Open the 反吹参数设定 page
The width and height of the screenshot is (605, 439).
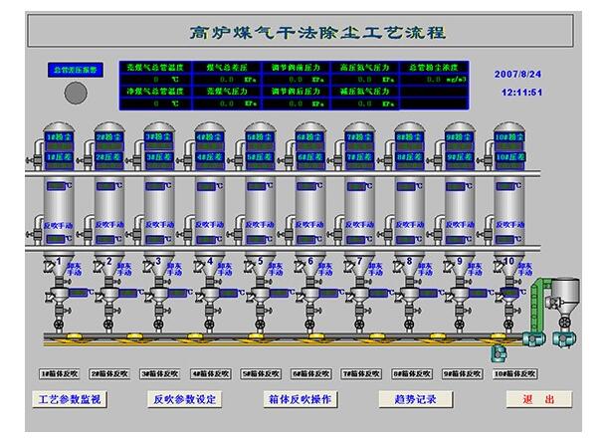click(184, 399)
